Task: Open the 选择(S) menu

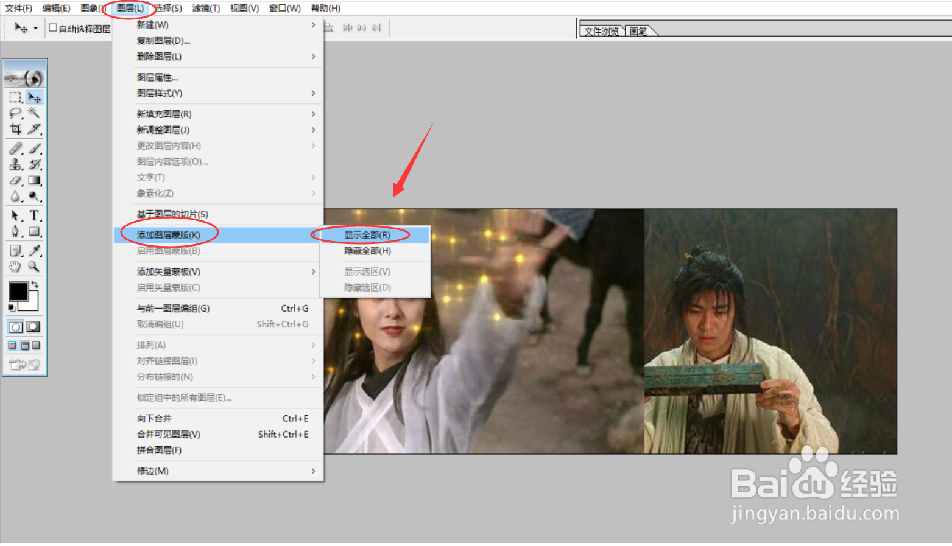Action: (x=168, y=8)
